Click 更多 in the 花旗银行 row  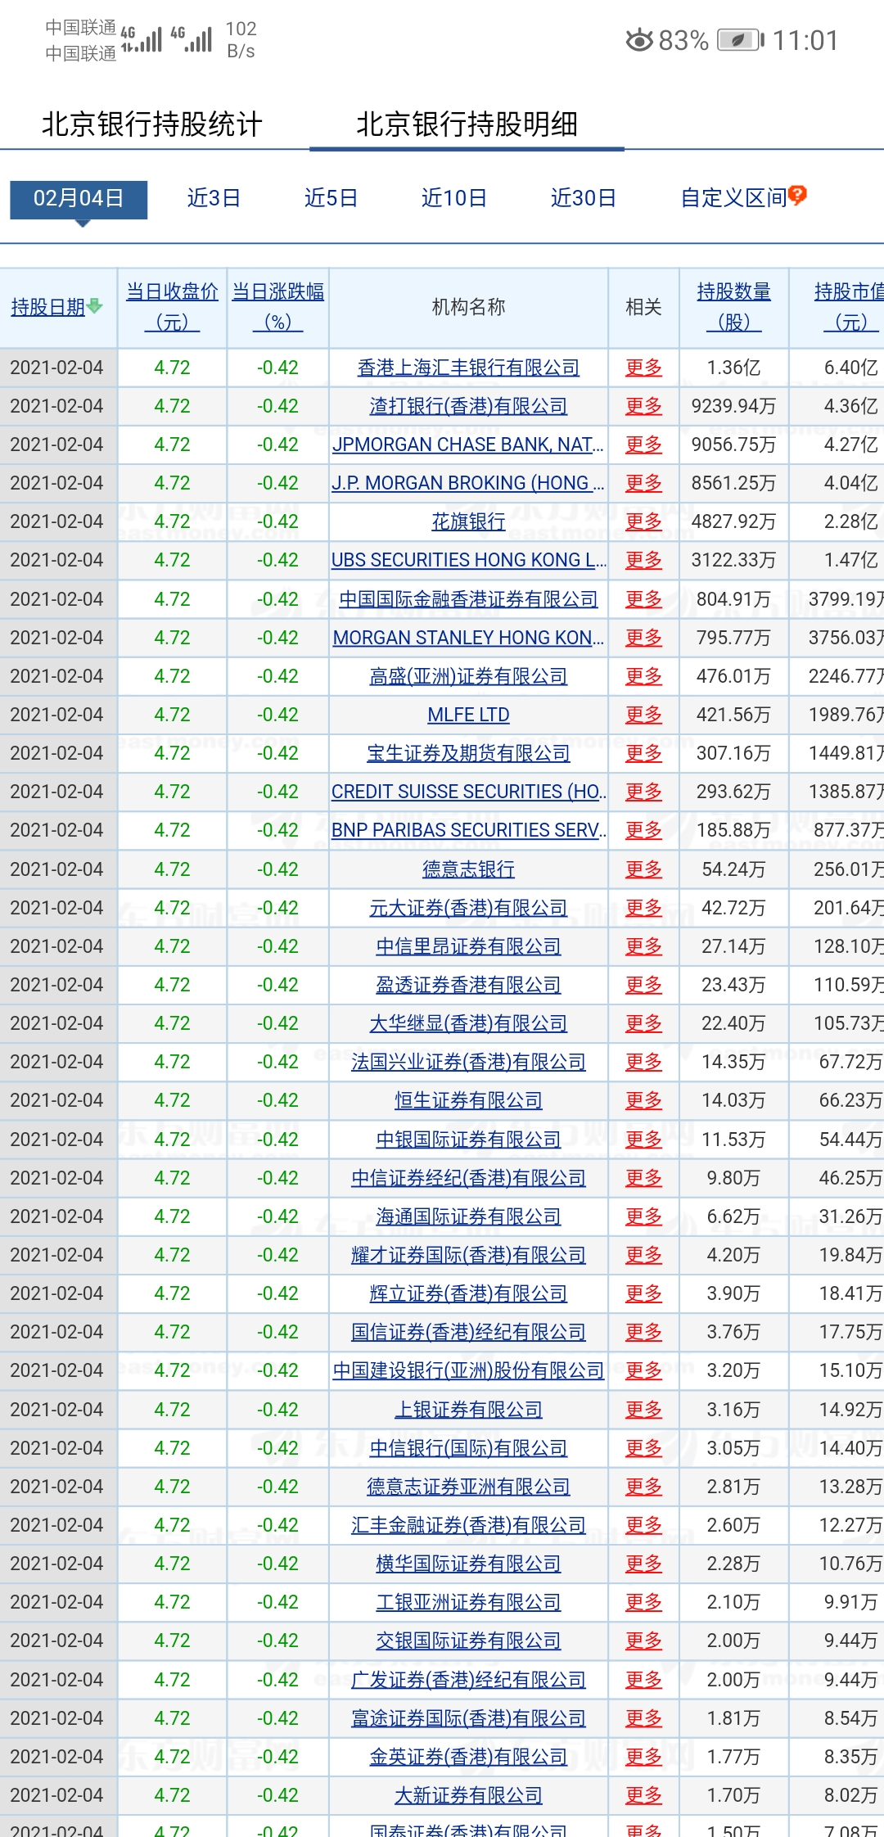point(643,522)
